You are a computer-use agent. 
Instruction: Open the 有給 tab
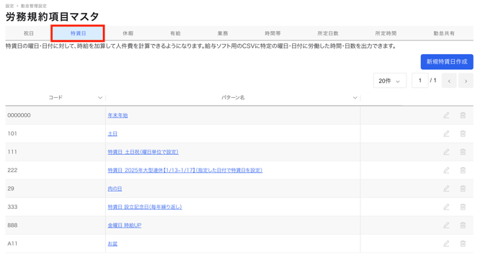coord(175,33)
